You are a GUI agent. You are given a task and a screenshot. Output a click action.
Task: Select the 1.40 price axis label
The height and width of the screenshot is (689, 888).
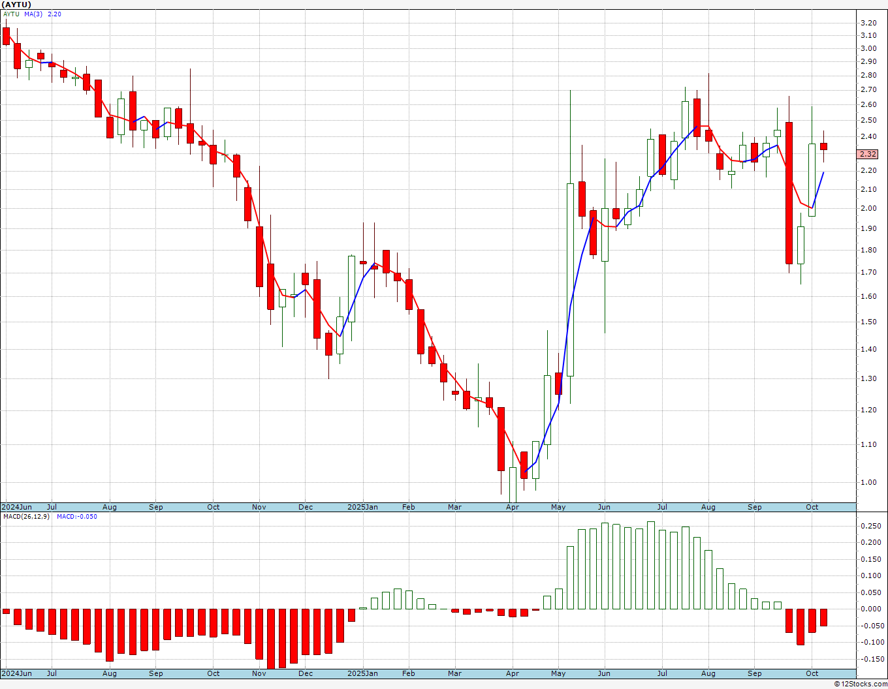[x=868, y=350]
